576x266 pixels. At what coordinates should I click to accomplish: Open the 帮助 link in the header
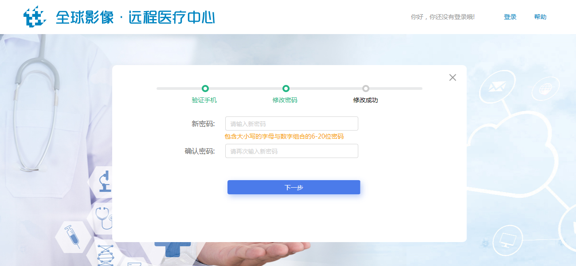click(x=540, y=17)
